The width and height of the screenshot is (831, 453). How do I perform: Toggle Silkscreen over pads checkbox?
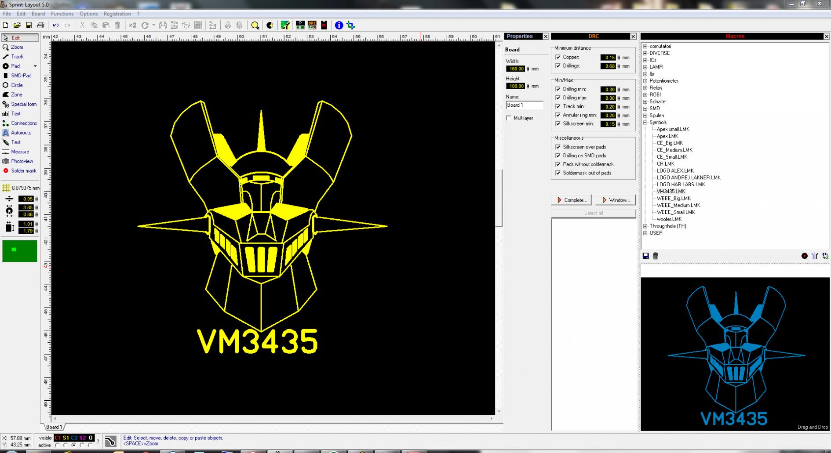click(558, 147)
